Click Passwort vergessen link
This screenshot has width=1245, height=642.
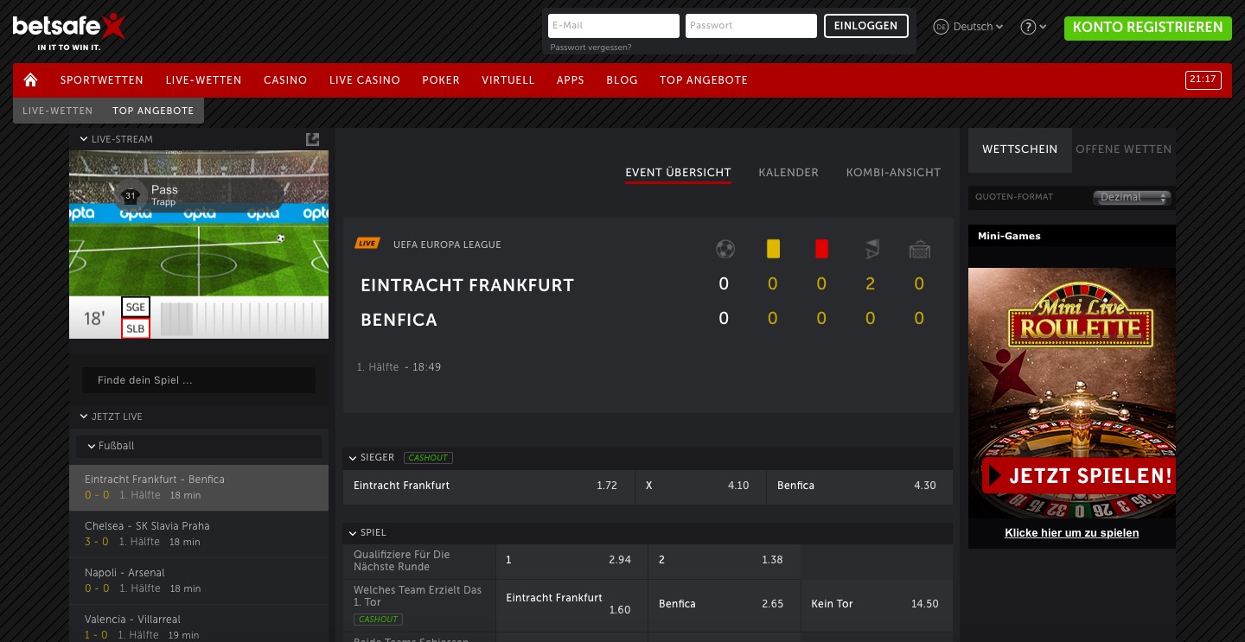[x=591, y=48]
